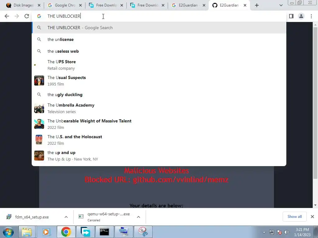Open the On-Screen Keyboard taskbar icon
This screenshot has height=238, width=318.
124,232
